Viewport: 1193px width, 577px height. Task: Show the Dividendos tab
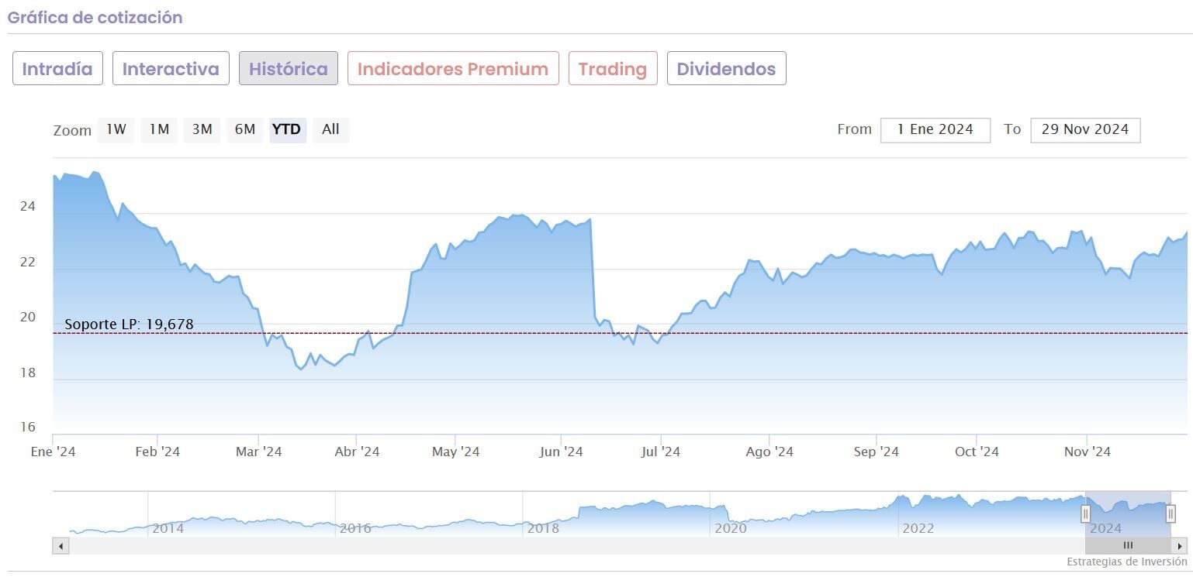[x=726, y=69]
